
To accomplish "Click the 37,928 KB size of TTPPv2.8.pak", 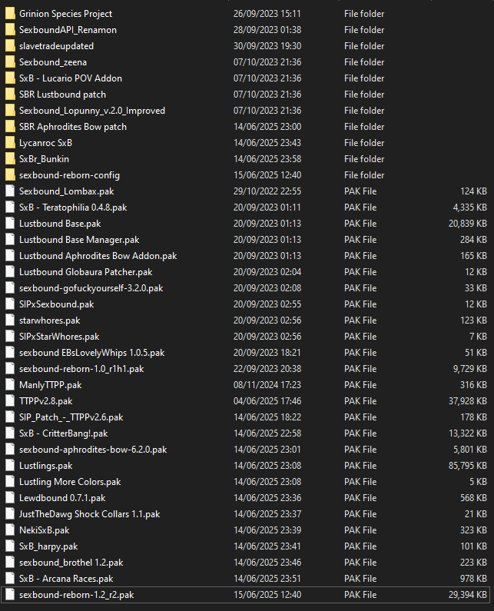I will pos(468,401).
